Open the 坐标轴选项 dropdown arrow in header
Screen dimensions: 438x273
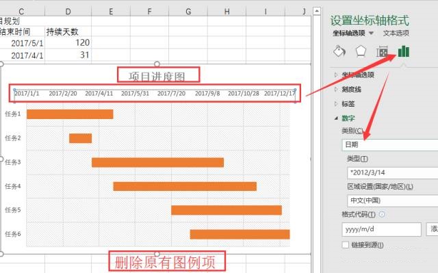pyautogui.click(x=371, y=34)
